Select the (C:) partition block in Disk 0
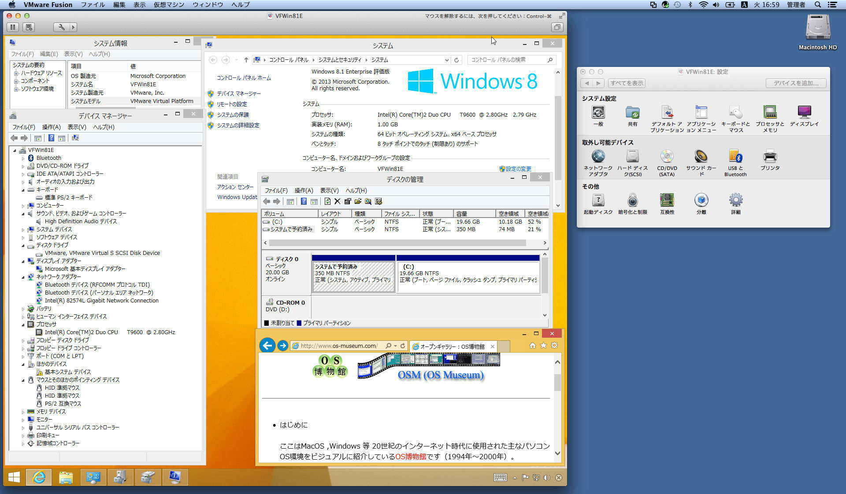Screen dimensions: 846x494 point(468,276)
